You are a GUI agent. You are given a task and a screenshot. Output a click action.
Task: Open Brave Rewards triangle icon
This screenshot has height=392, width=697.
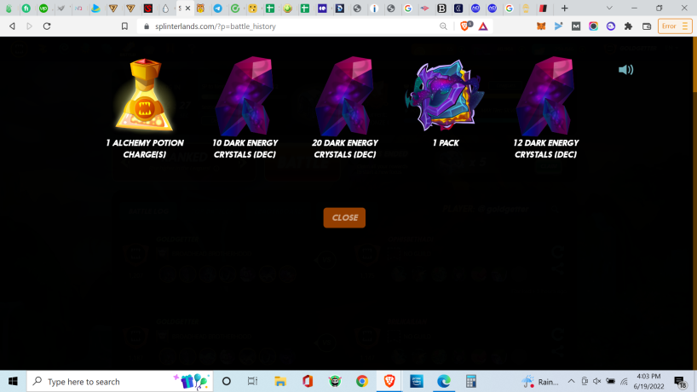click(483, 26)
